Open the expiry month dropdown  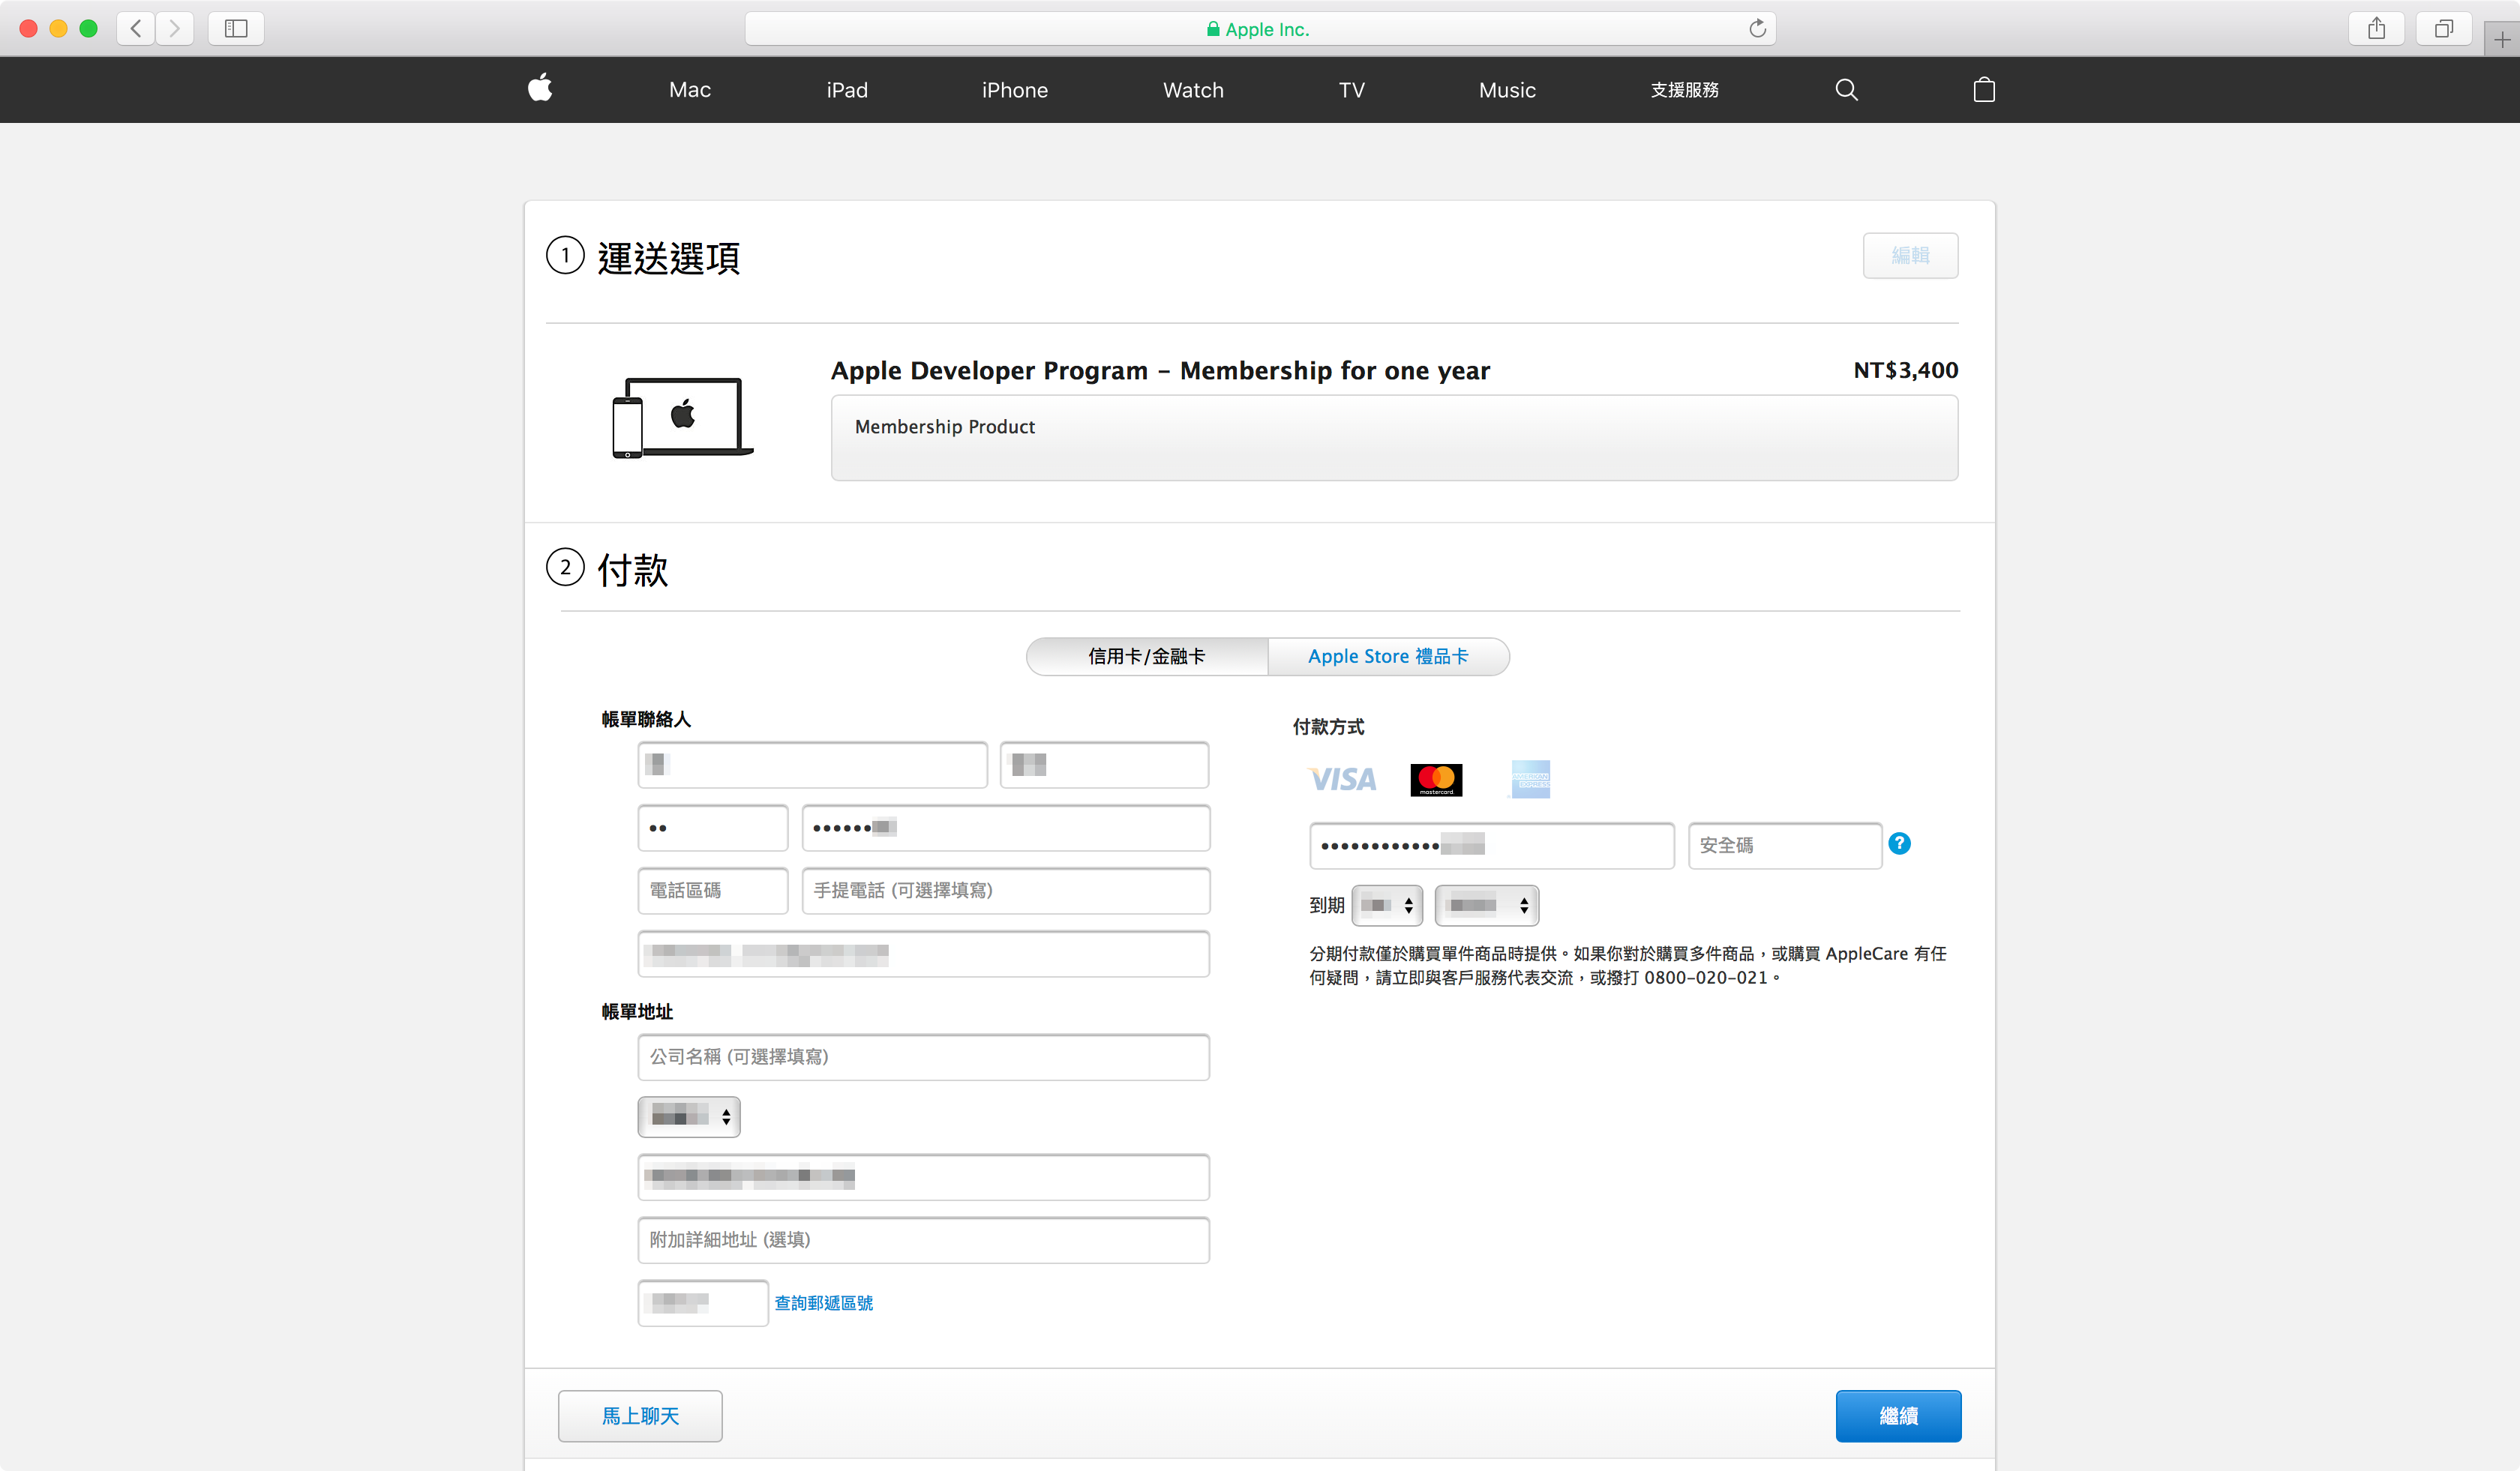tap(1387, 906)
